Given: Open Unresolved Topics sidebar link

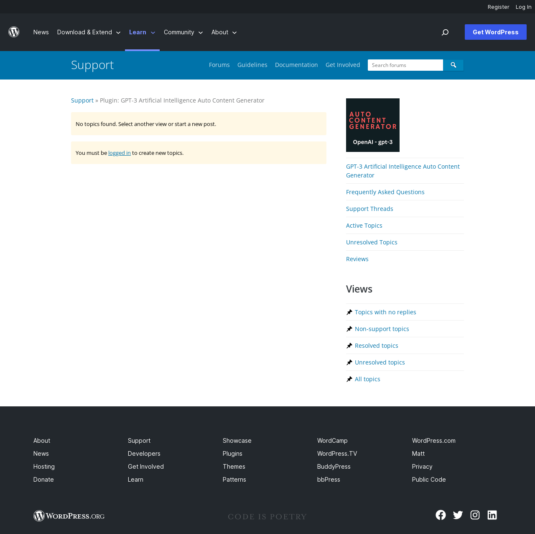Looking at the screenshot, I should (x=372, y=242).
